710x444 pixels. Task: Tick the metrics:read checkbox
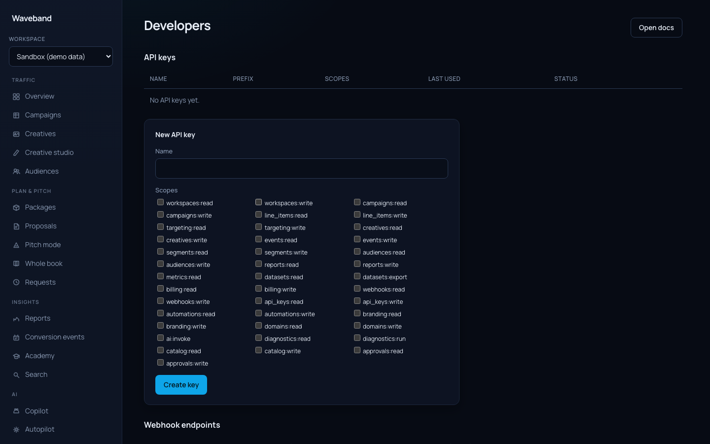click(160, 276)
